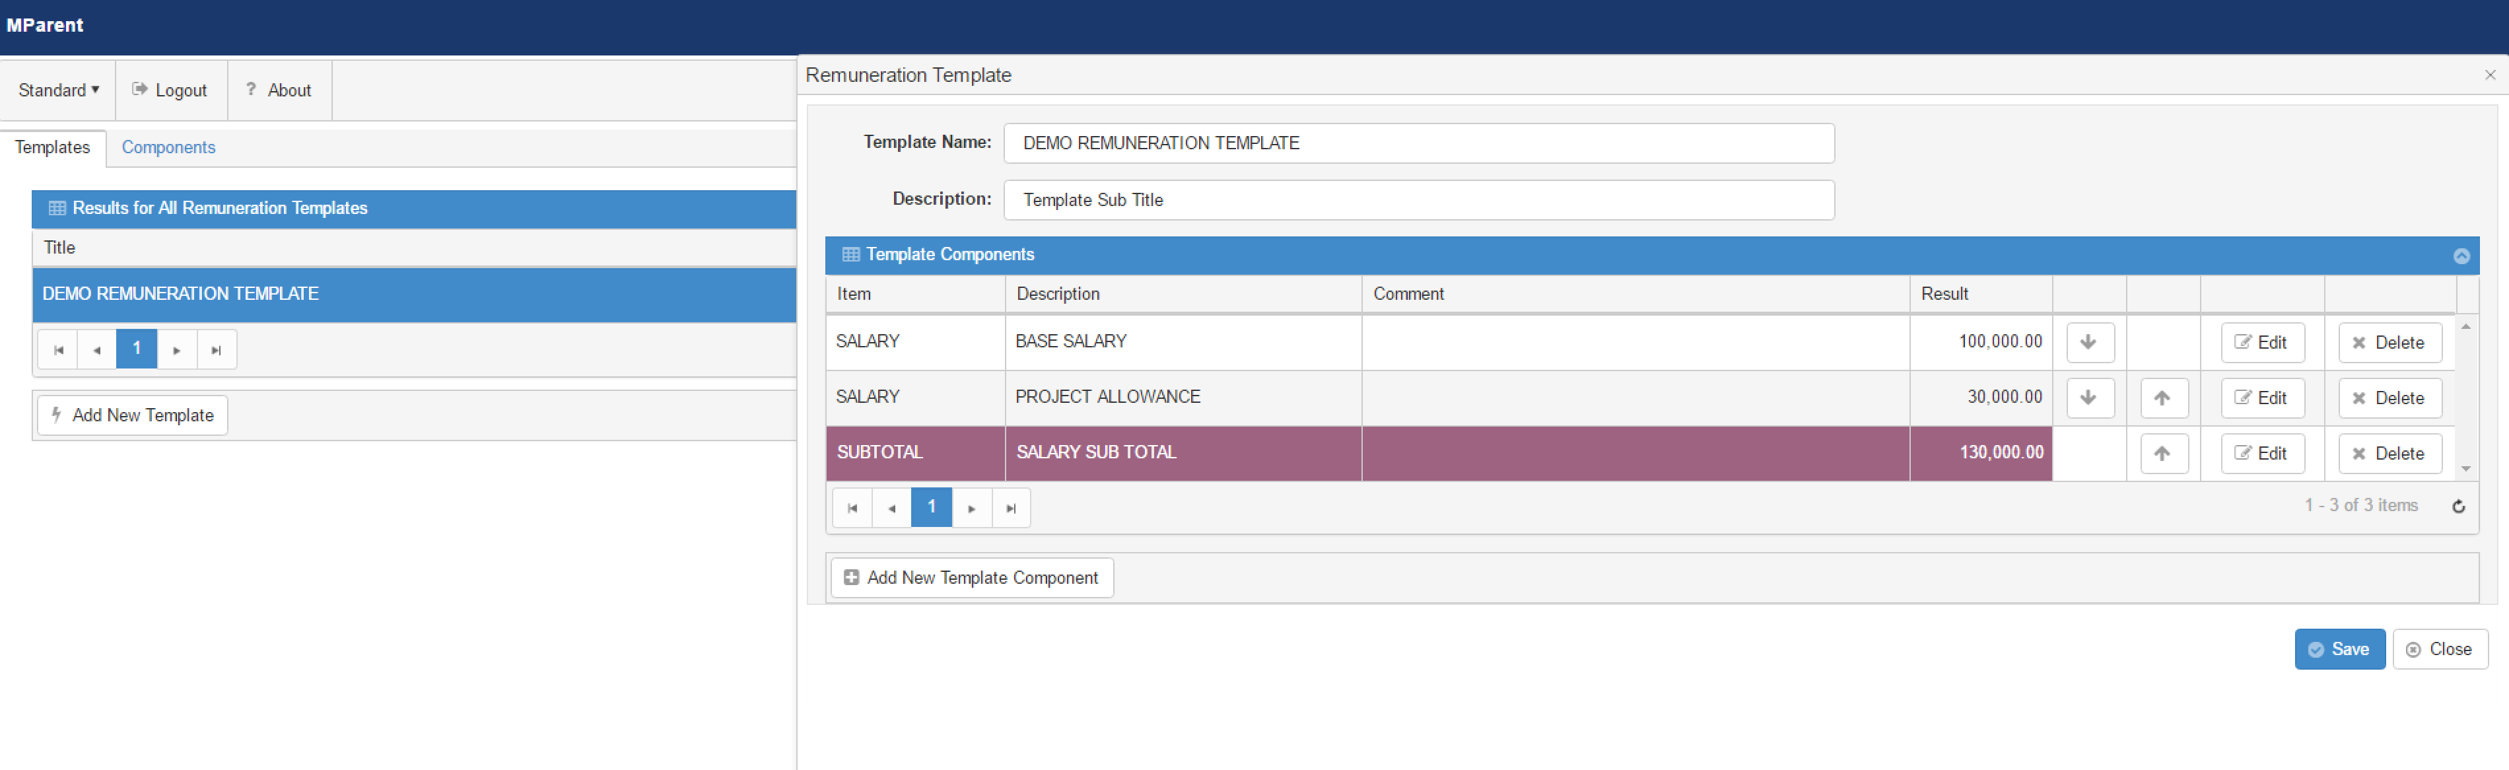Select page 1 in templates list pager
This screenshot has width=2509, height=770.
pyautogui.click(x=137, y=349)
